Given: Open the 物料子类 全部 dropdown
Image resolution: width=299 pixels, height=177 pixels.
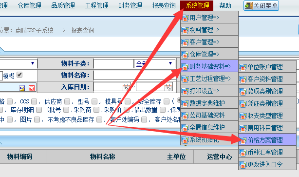Looking at the screenshot, I should [x=154, y=63].
